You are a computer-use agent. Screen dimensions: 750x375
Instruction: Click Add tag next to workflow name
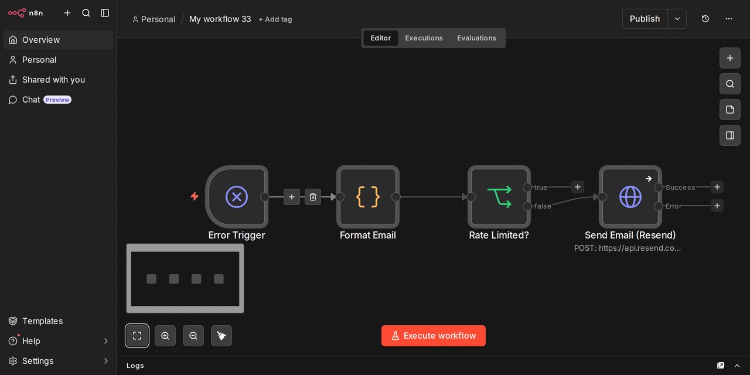click(275, 19)
